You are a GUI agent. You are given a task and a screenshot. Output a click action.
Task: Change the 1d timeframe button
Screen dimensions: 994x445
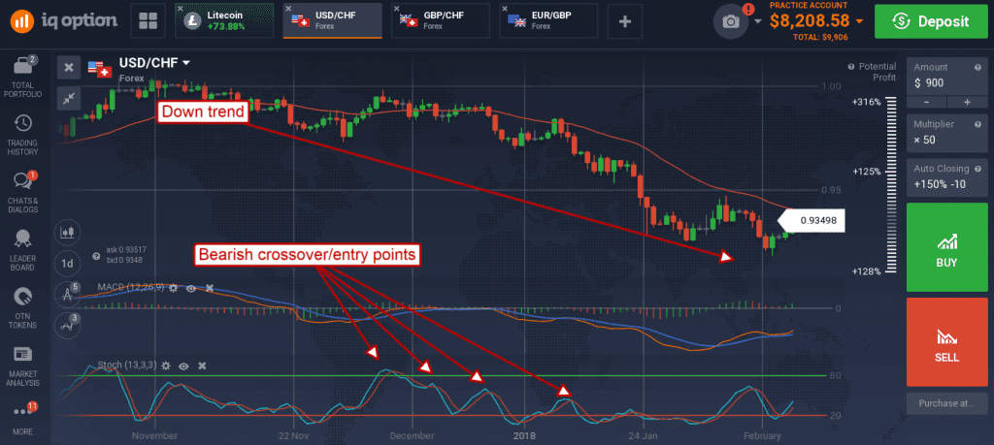click(66, 262)
